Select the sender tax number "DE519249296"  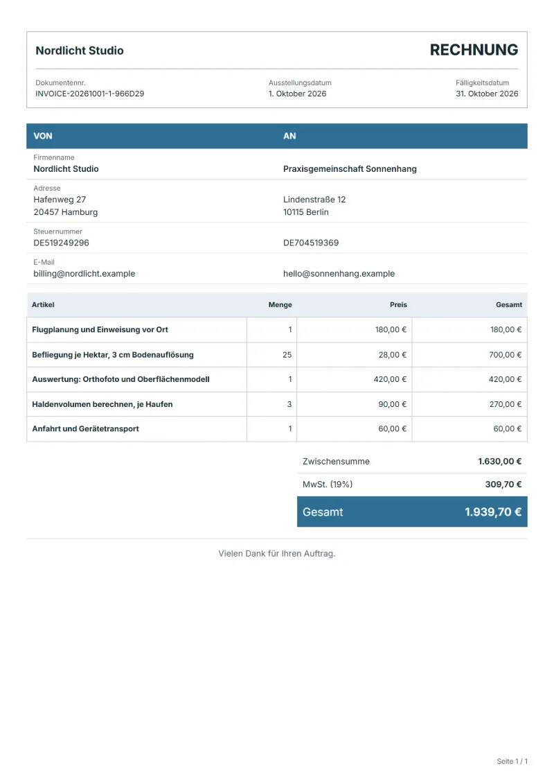tap(61, 243)
